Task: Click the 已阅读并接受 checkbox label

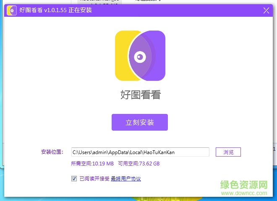Action: tap(94, 179)
